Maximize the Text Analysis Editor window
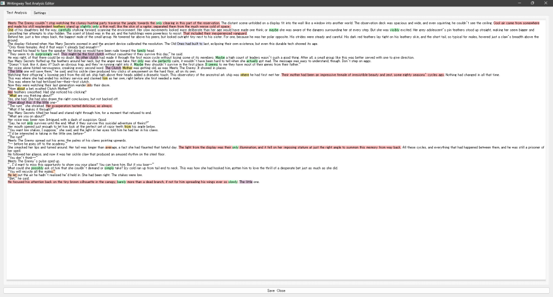The height and width of the screenshot is (297, 553). [x=532, y=3]
